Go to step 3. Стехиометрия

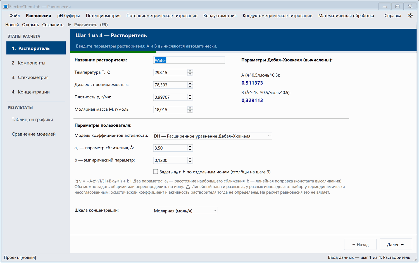(x=36, y=77)
